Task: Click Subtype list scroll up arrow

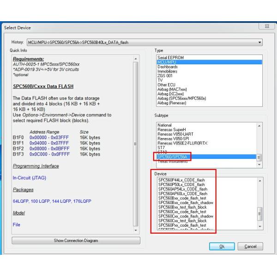Action: (259, 126)
